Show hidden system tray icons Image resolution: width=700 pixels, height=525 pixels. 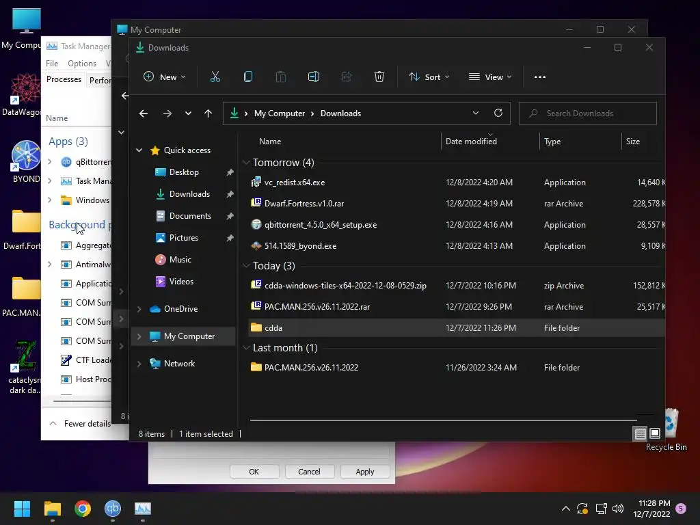[565, 509]
